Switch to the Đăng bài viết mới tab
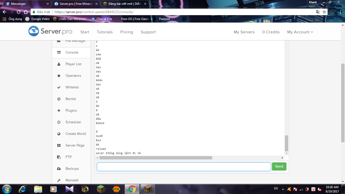This screenshot has height=194, width=345. tap(124, 4)
